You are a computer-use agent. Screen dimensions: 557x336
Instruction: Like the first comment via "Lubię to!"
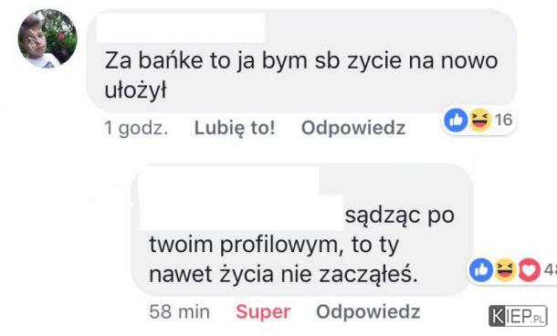click(235, 128)
